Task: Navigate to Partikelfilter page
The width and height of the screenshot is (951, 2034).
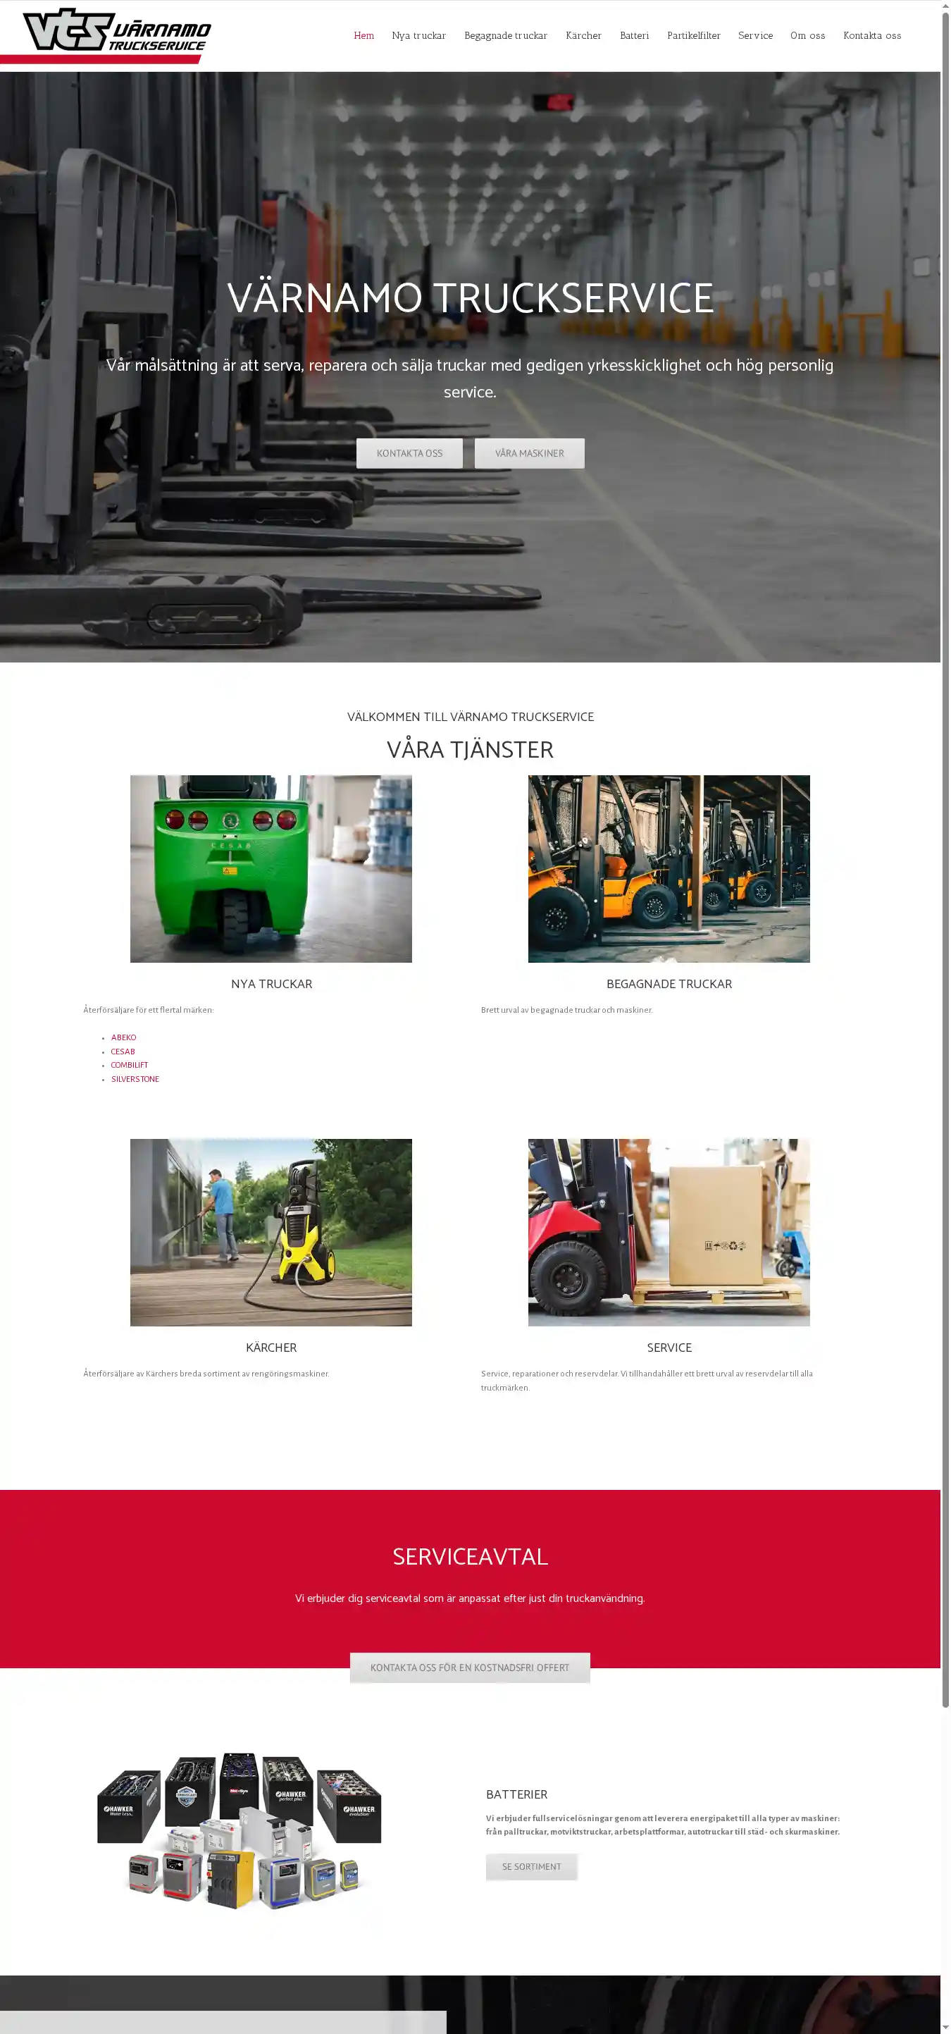Action: pos(693,35)
